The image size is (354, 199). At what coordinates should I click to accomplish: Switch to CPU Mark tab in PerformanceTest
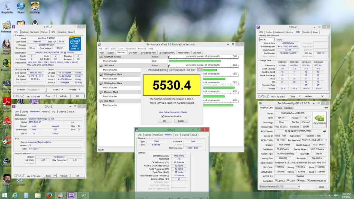[133, 53]
